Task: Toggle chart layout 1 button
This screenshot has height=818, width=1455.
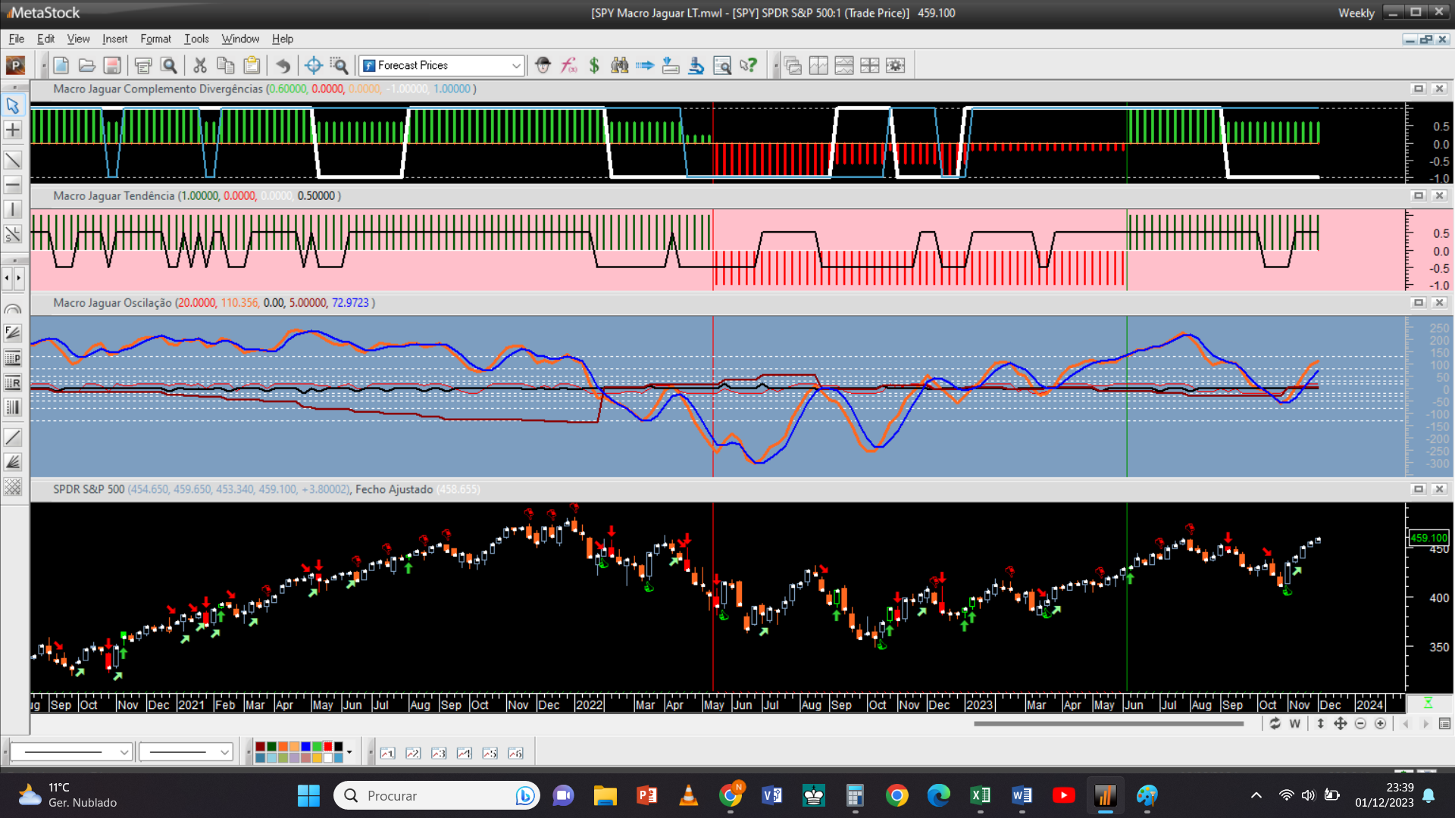Action: pos(388,753)
